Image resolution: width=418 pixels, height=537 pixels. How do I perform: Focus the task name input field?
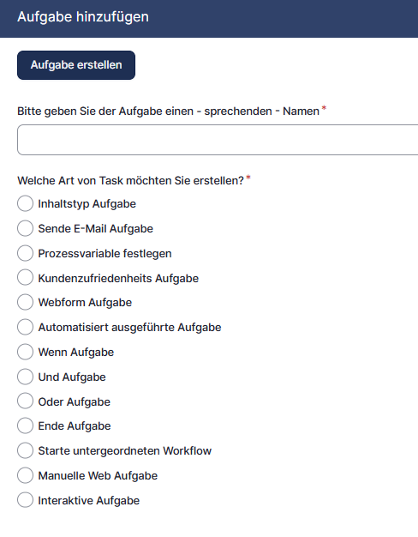[x=218, y=140]
